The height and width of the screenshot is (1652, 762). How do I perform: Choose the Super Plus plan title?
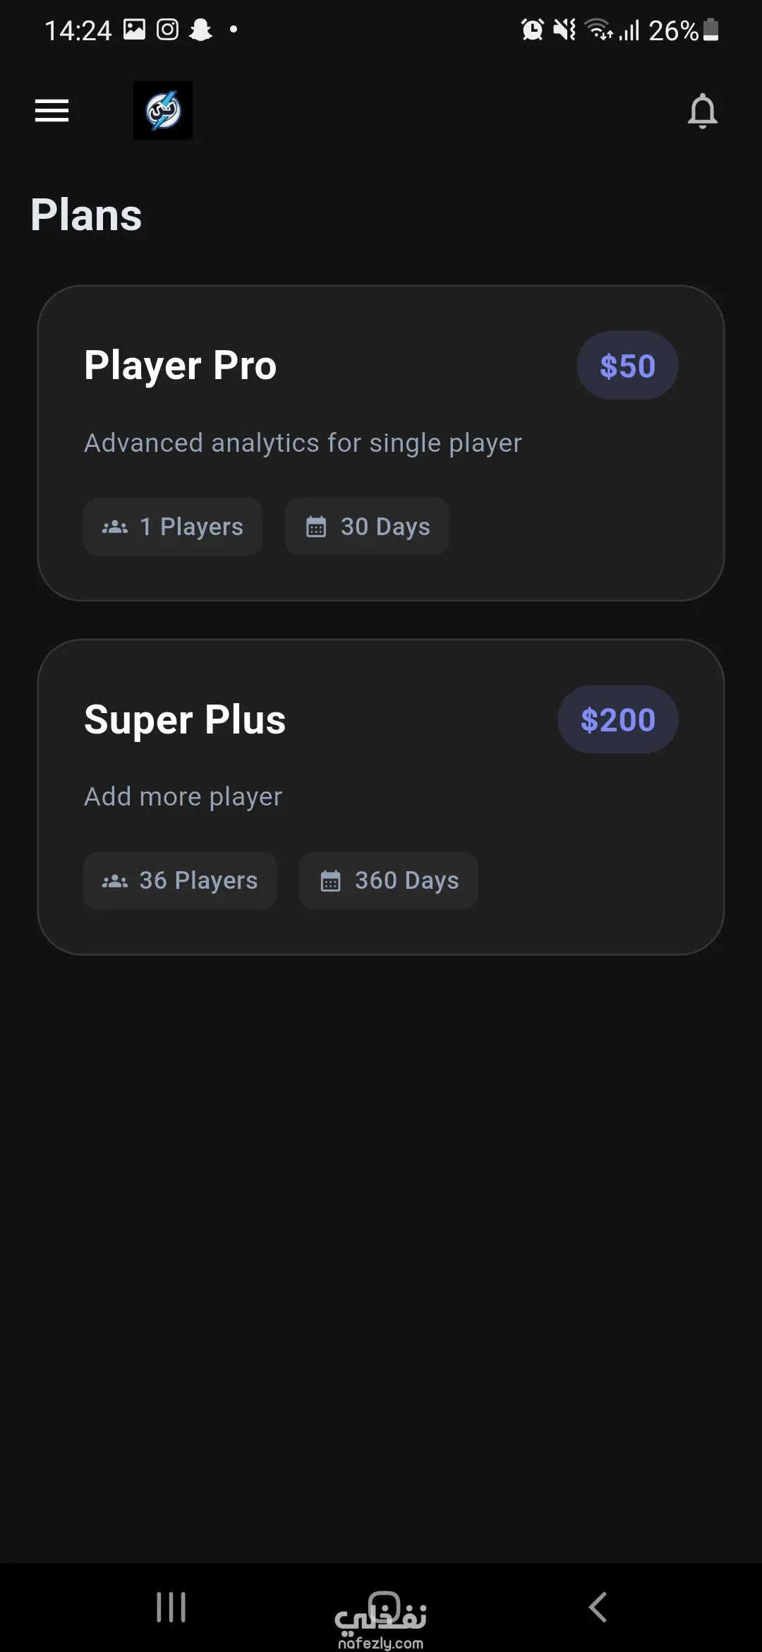[185, 720]
